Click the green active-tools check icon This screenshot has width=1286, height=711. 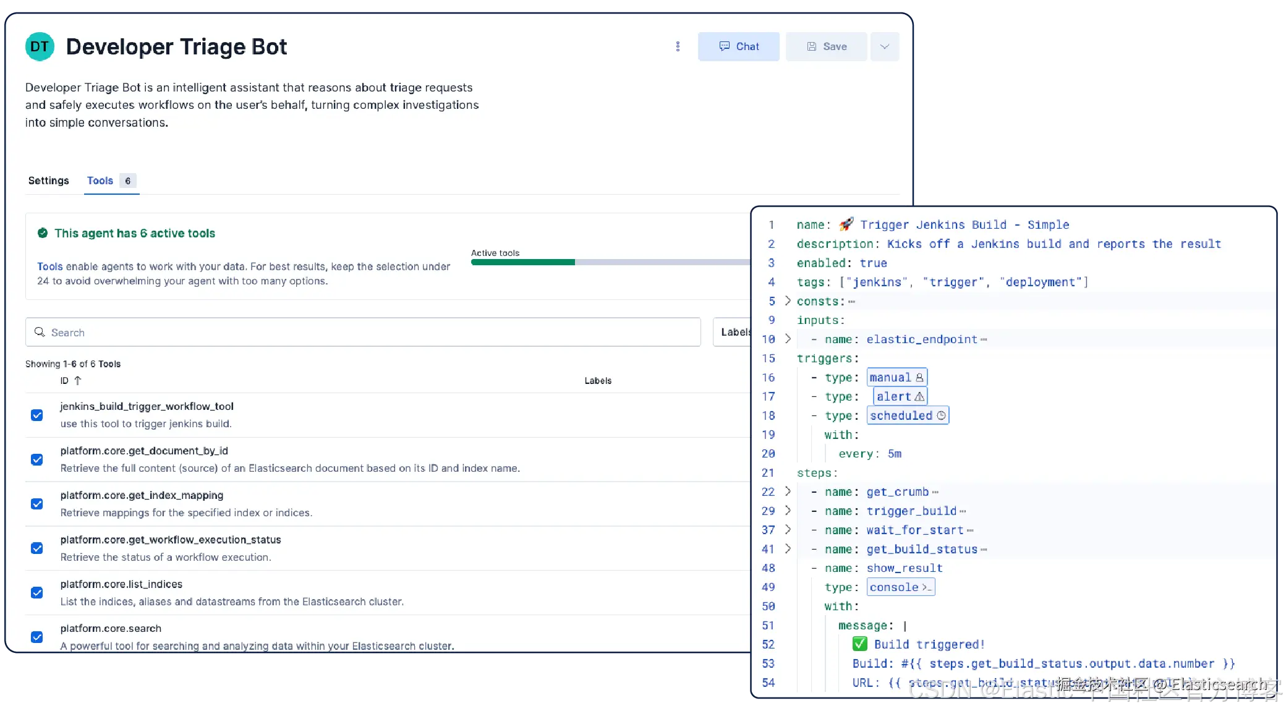43,233
